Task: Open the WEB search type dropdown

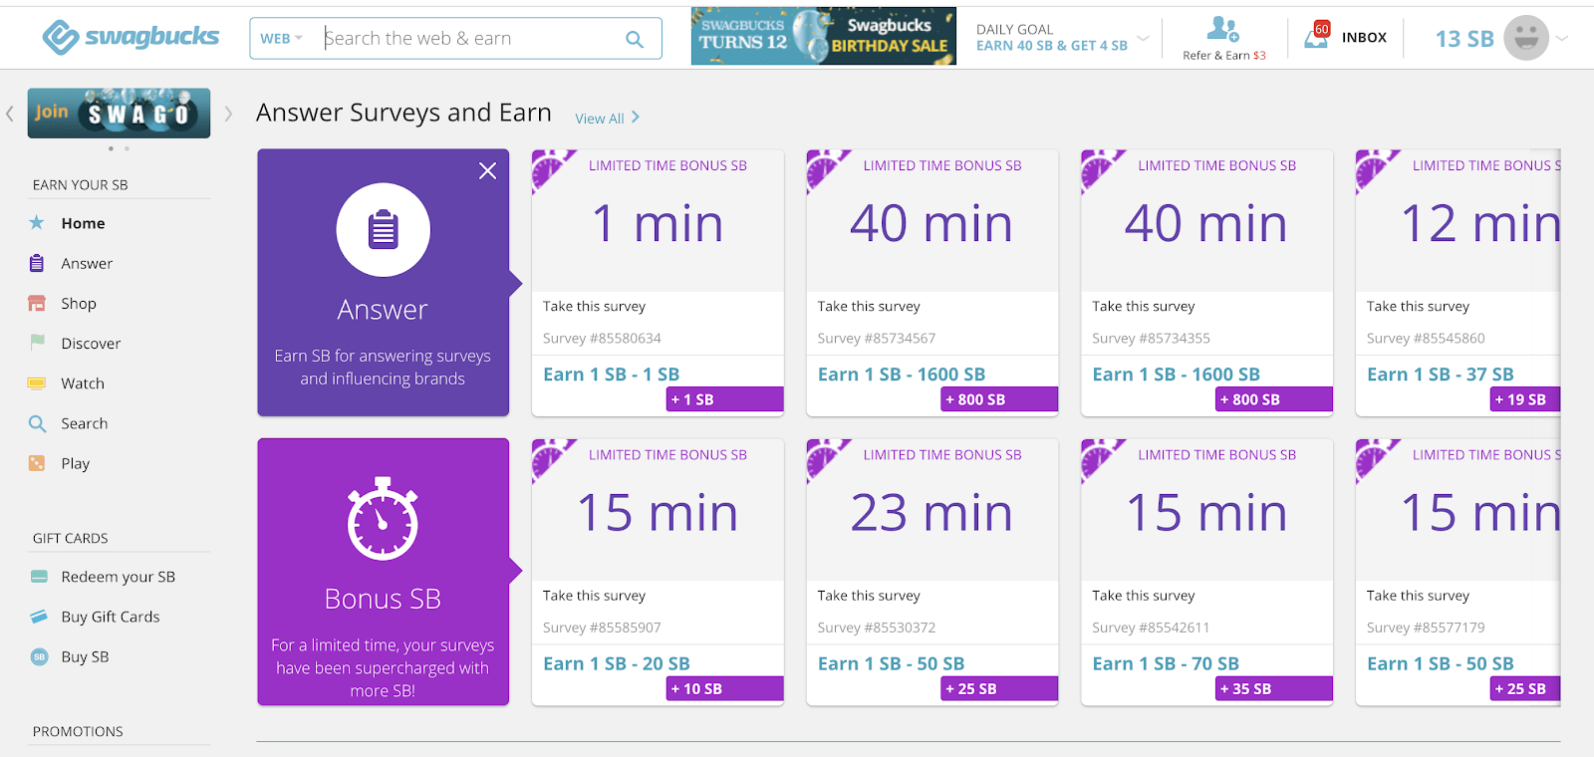Action: [x=281, y=39]
